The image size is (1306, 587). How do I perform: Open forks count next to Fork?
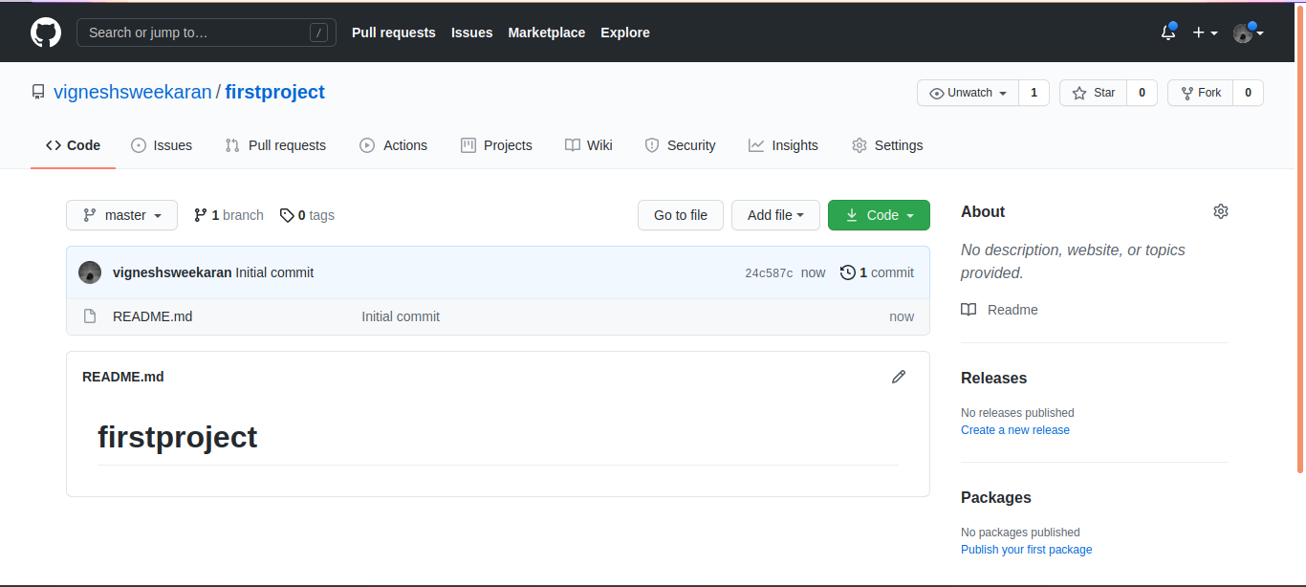(x=1248, y=93)
